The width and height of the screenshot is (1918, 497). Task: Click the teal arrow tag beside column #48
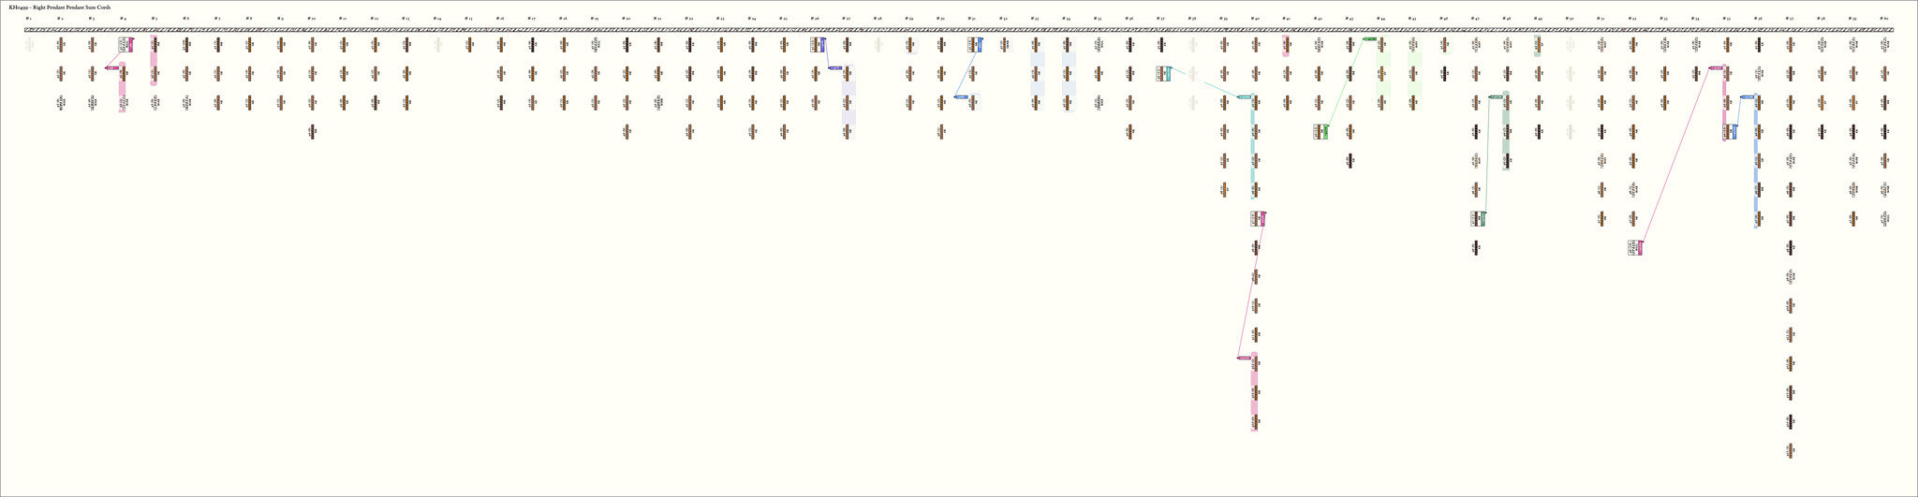pos(1496,96)
